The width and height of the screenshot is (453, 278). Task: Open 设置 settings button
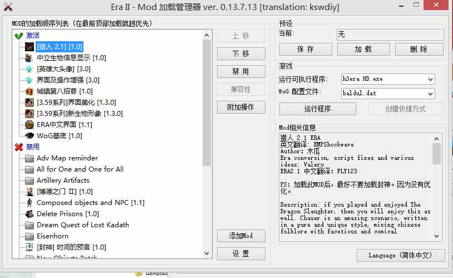(241, 253)
